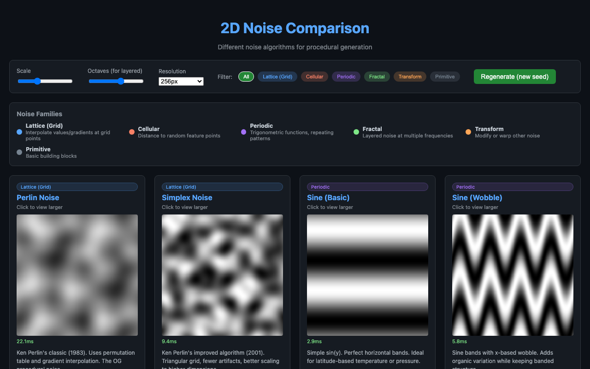Select the All filter pill
Screen dimensions: 590x369
[x=246, y=77]
